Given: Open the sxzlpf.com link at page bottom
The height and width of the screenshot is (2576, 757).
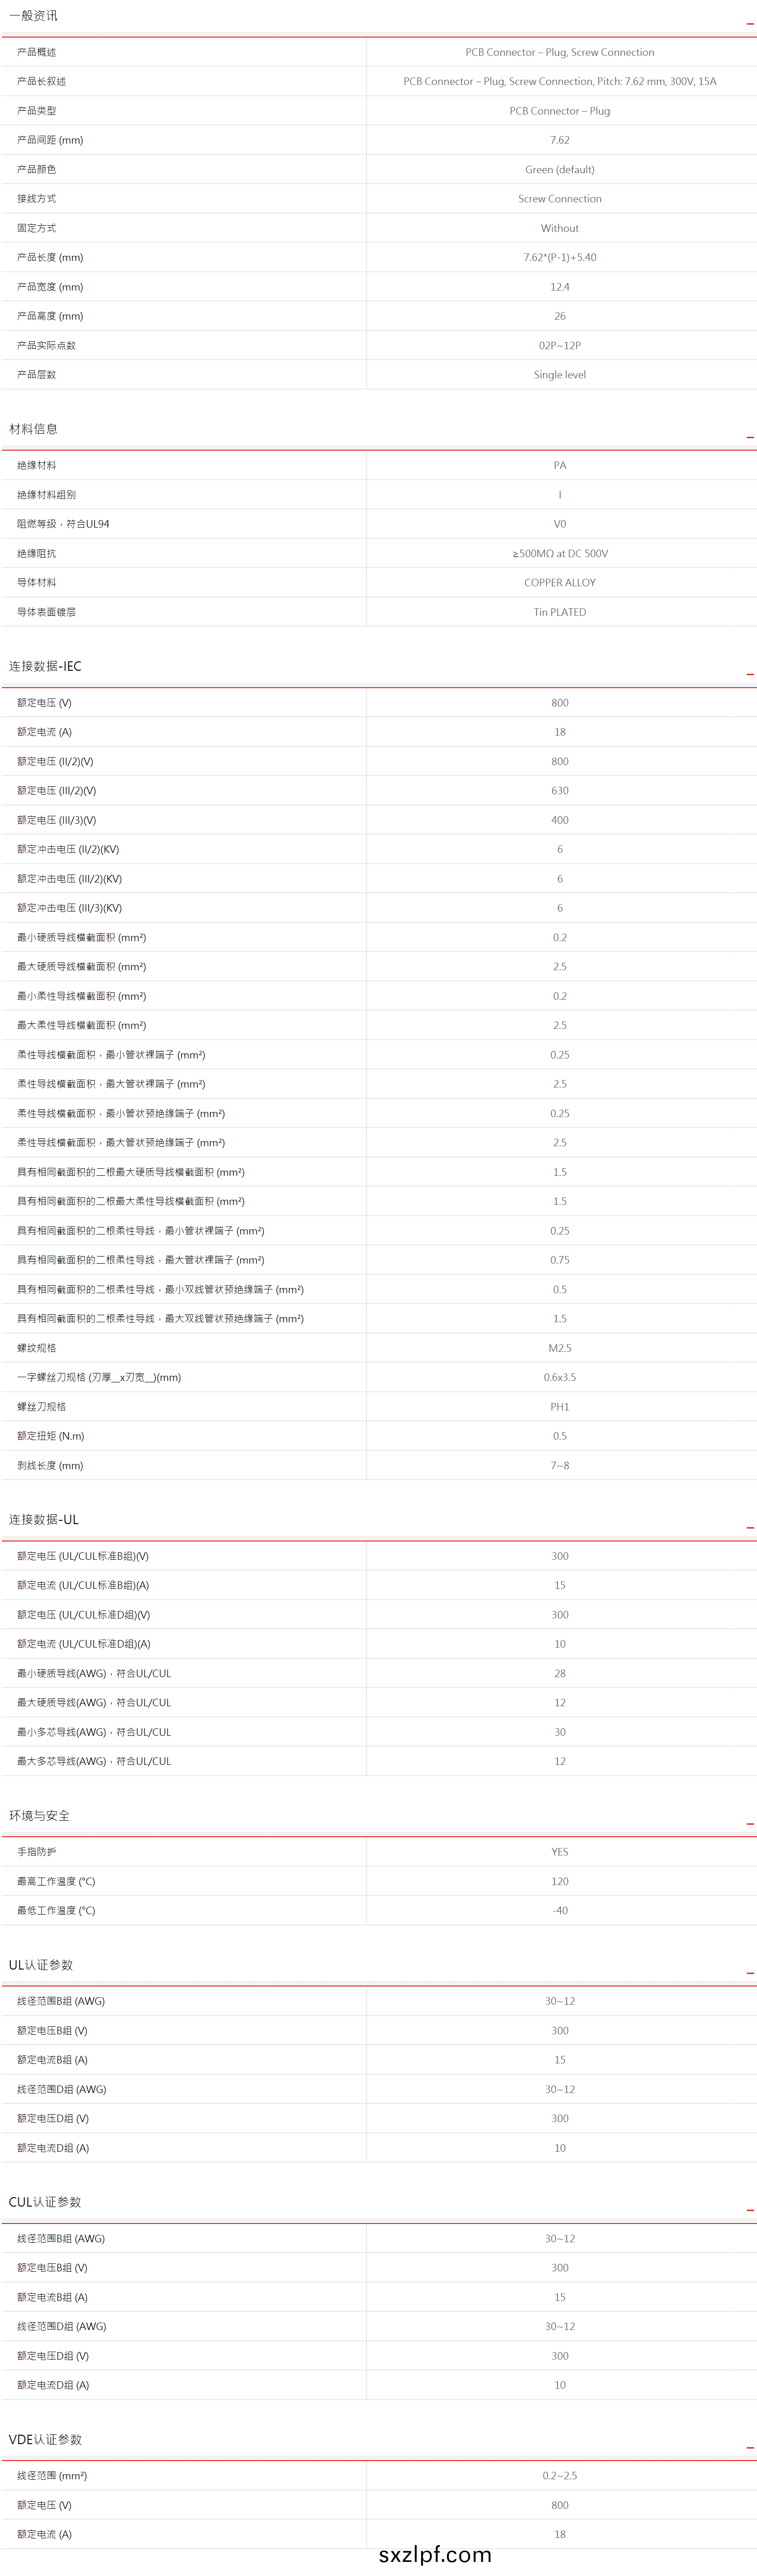Looking at the screenshot, I should pos(435,2554).
